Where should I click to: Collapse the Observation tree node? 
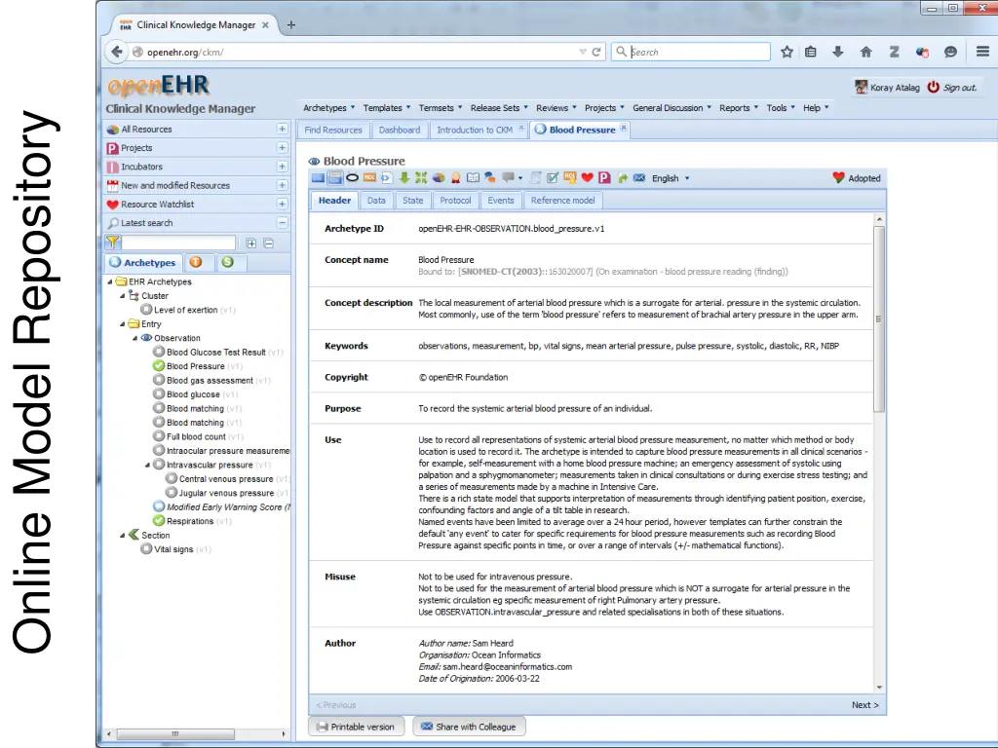coord(134,338)
